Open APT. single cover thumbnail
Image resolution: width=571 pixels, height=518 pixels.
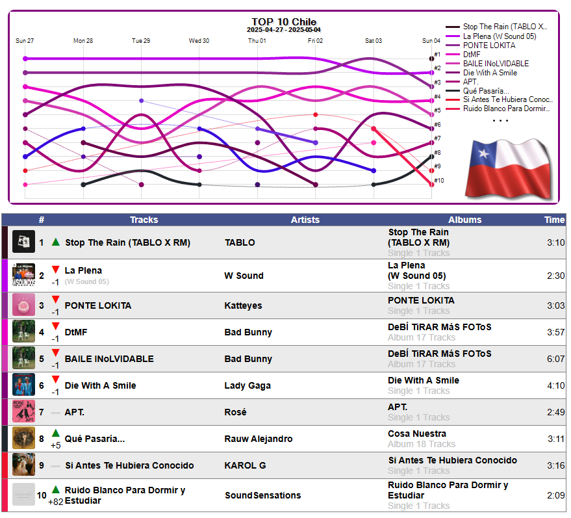click(23, 412)
